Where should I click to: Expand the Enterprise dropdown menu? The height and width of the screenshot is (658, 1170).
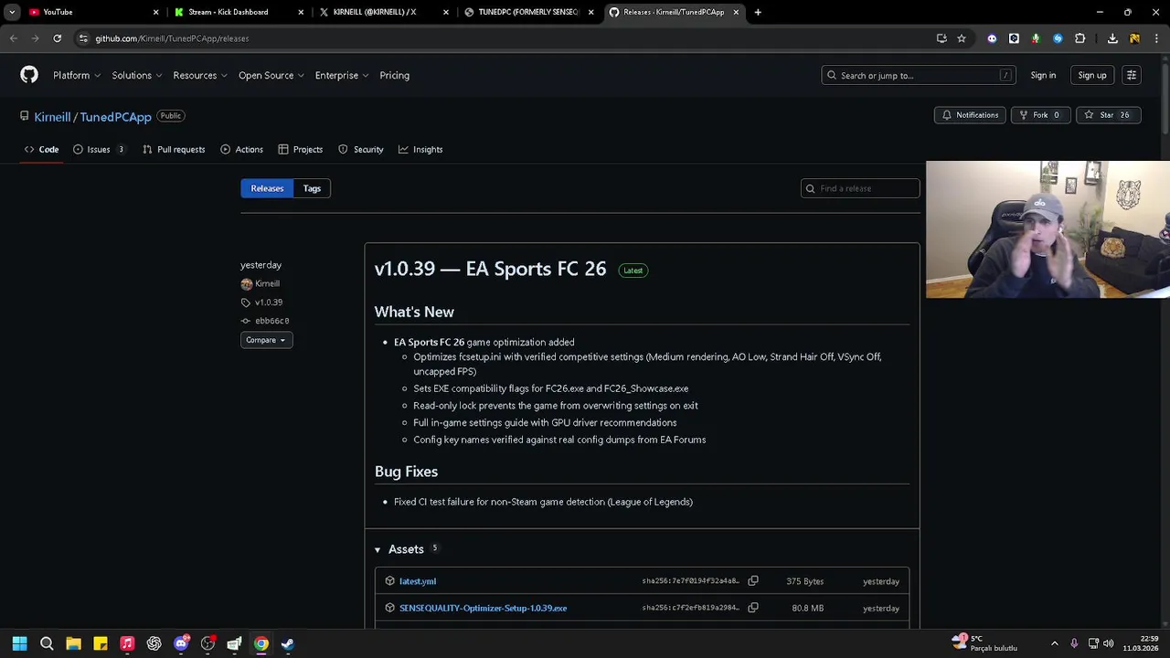point(342,75)
